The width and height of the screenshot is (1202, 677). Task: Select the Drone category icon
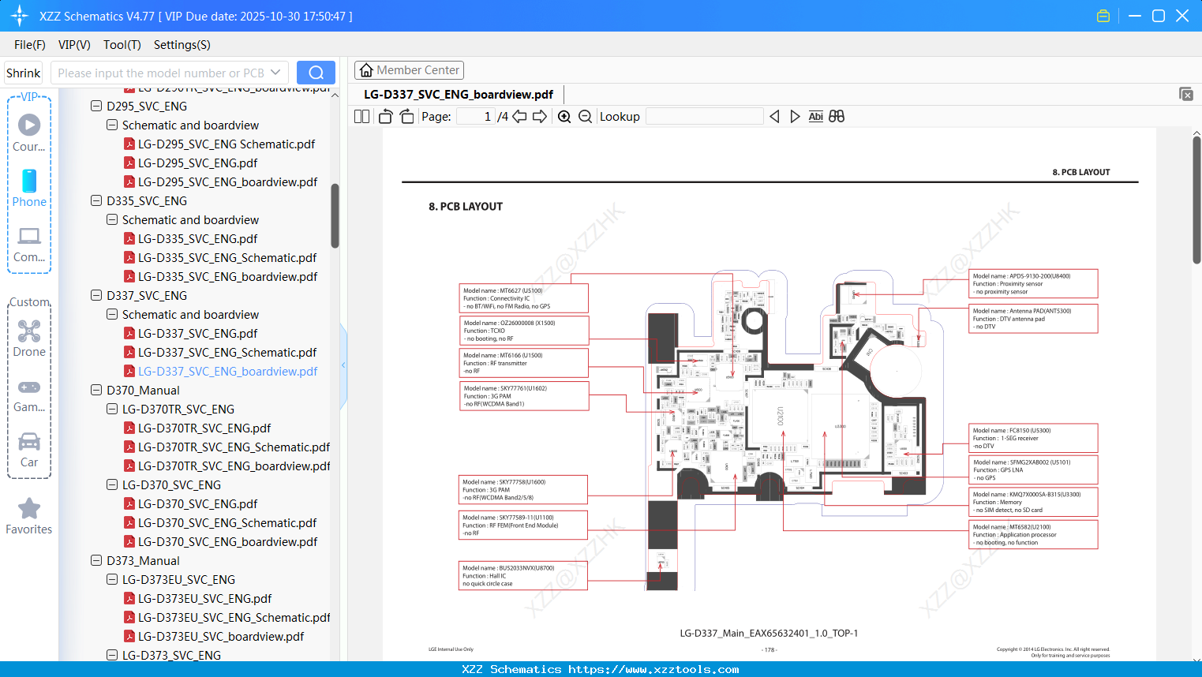click(28, 332)
